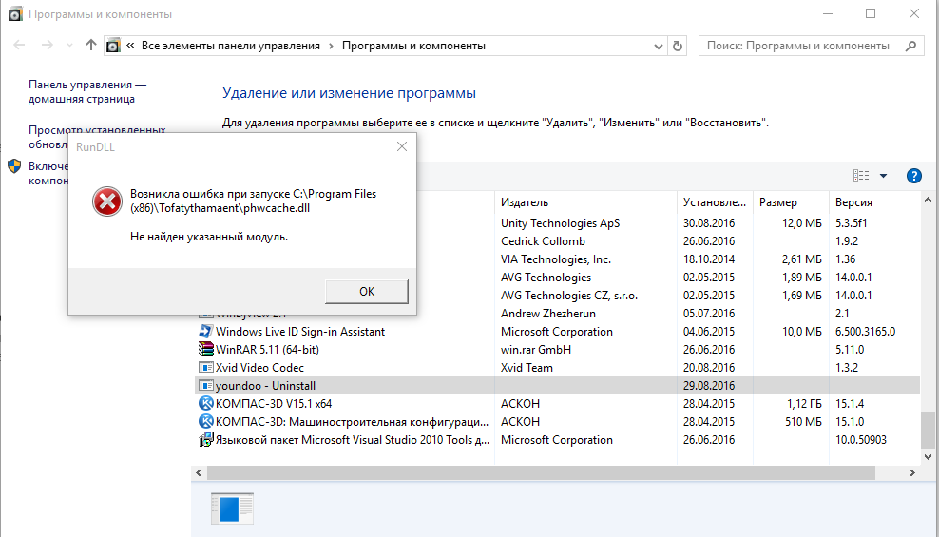Click publisher 'VIA Technologies, Inc.'

tap(556, 259)
